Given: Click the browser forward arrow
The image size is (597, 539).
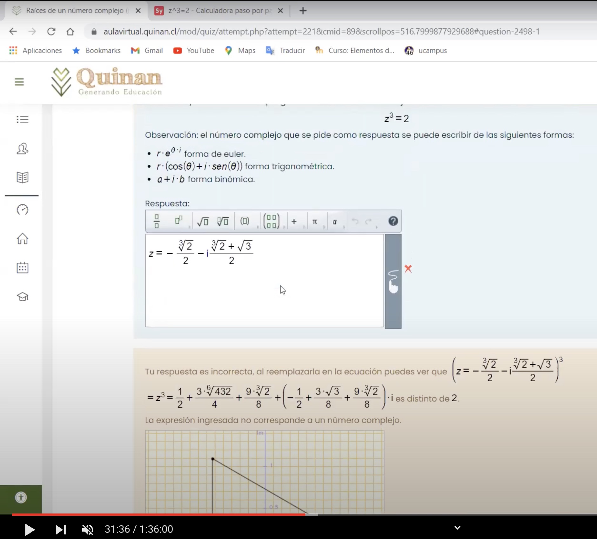Looking at the screenshot, I should coord(32,31).
